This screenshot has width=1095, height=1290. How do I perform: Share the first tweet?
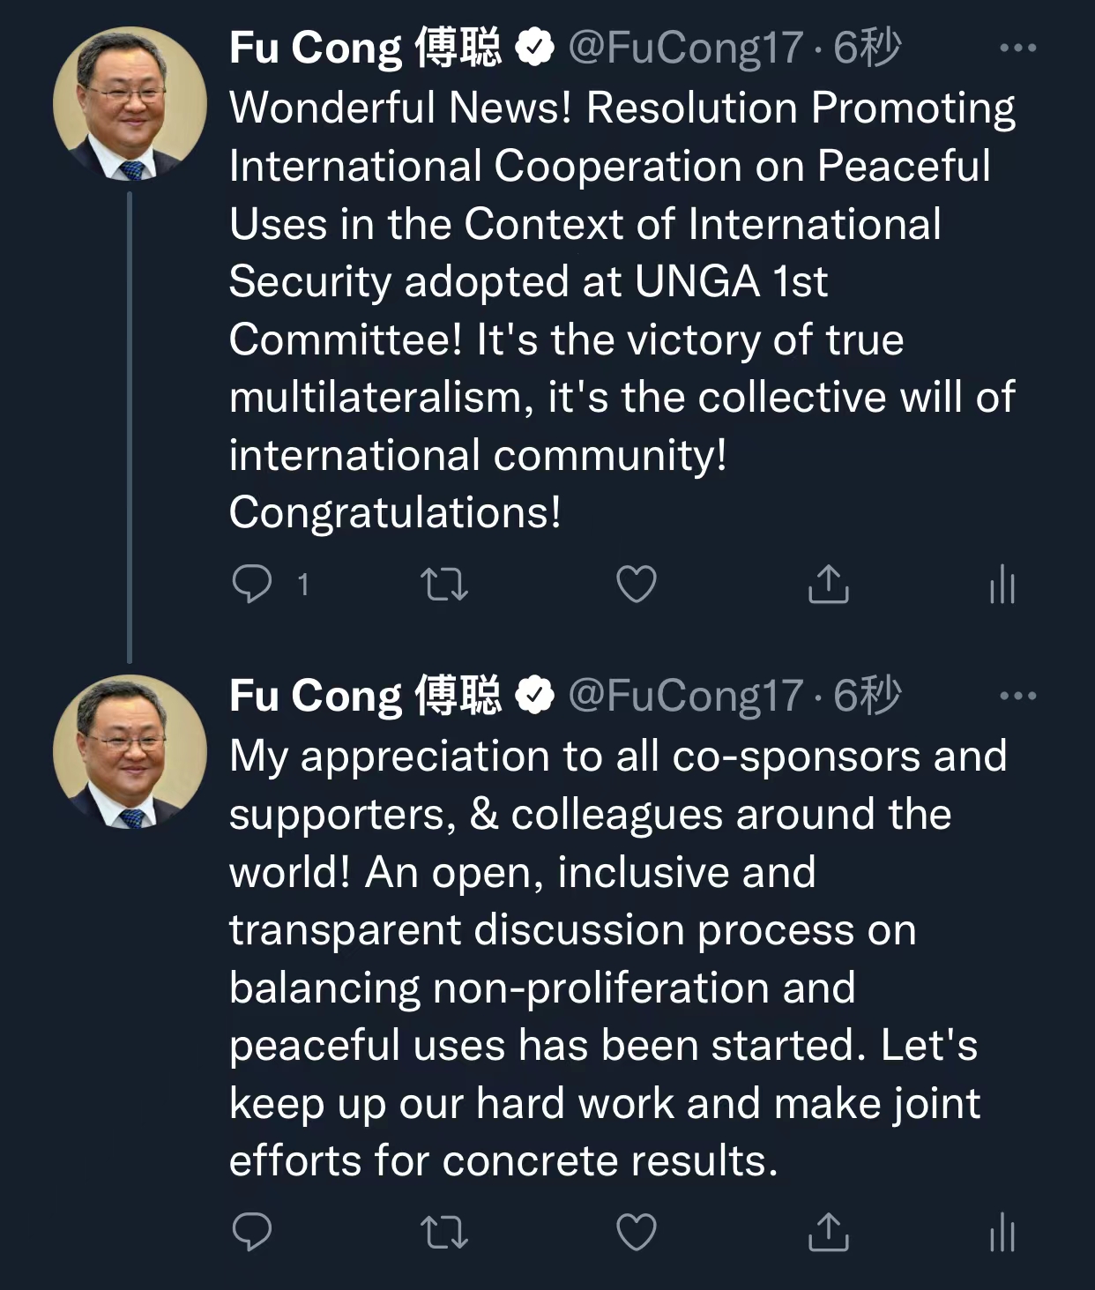point(828,584)
